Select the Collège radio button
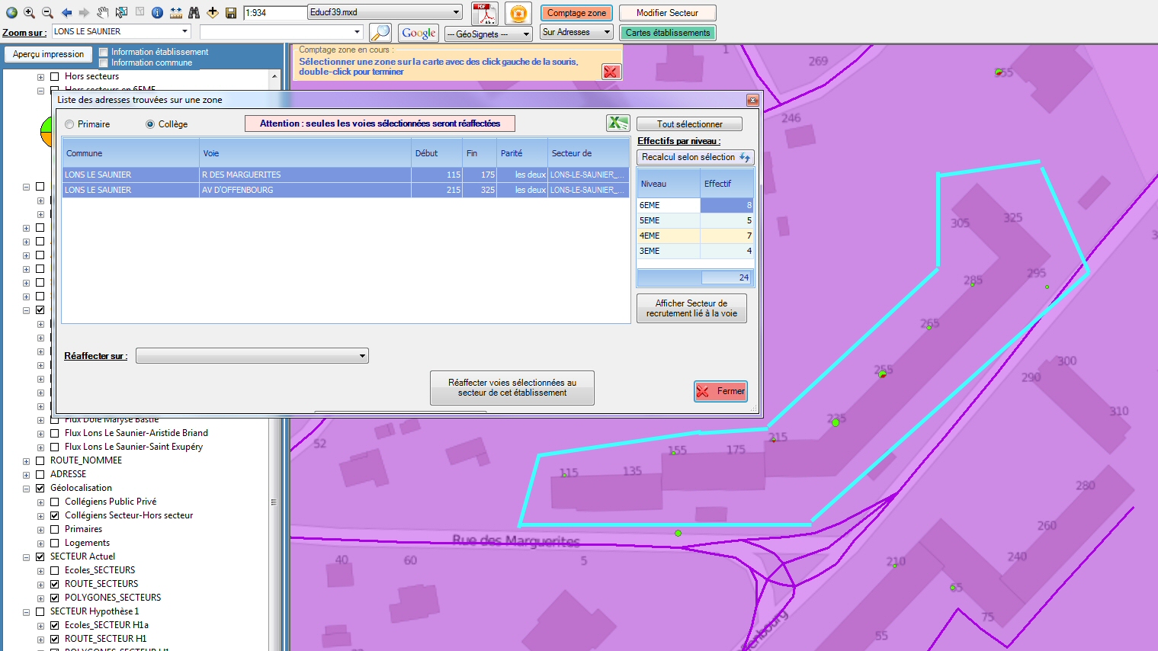This screenshot has width=1158, height=651. pyautogui.click(x=150, y=124)
